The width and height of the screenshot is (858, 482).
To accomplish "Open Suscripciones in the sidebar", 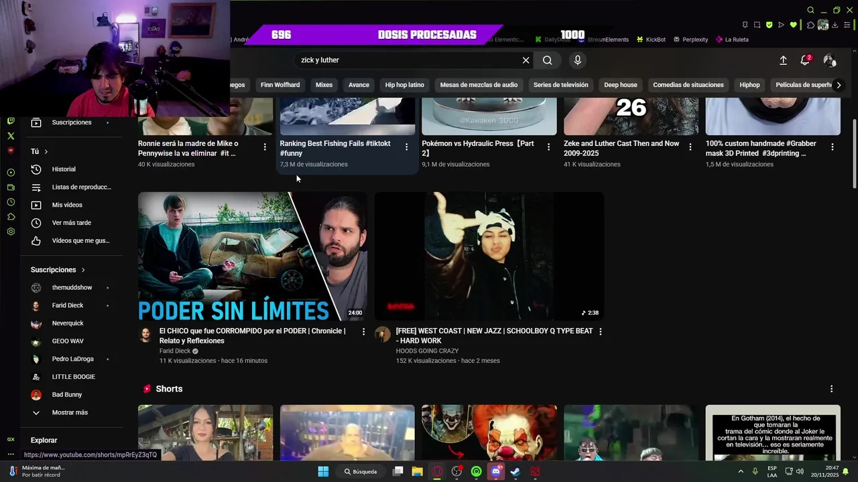I will click(x=71, y=123).
